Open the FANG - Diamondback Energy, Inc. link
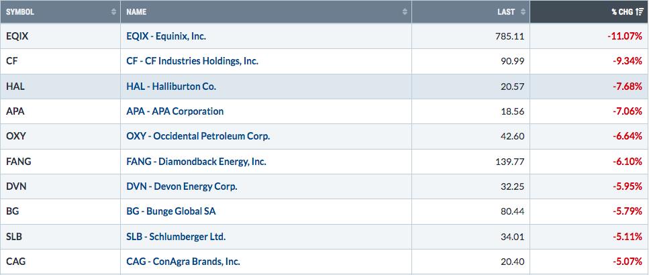Viewport: 649px width, 275px height. (196, 162)
